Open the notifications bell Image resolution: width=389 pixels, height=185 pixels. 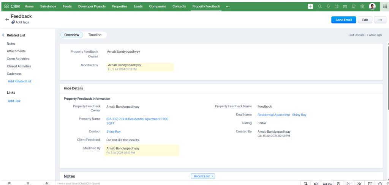pos(328,6)
